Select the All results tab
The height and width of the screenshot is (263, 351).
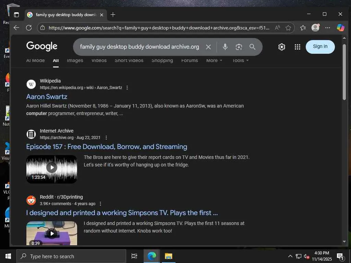pyautogui.click(x=56, y=60)
